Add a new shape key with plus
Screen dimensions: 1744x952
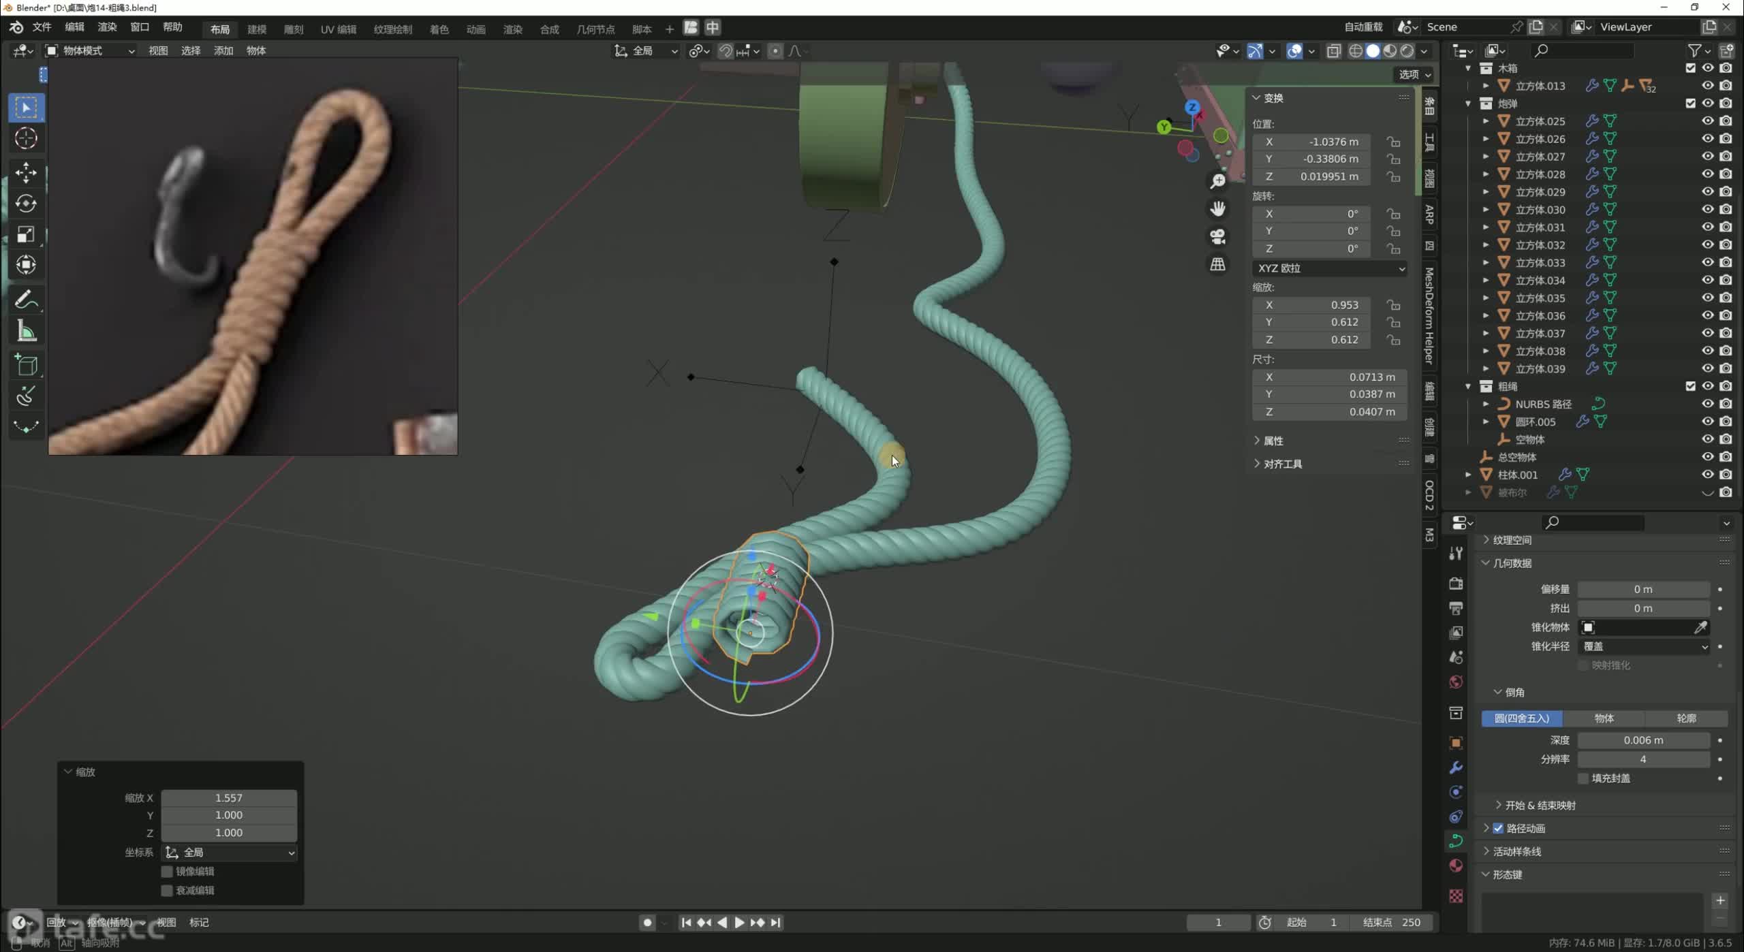pos(1720,900)
